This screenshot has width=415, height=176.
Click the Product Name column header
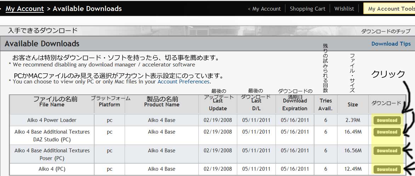(x=162, y=105)
